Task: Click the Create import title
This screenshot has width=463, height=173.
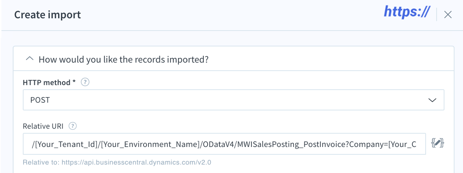Action: (47, 15)
